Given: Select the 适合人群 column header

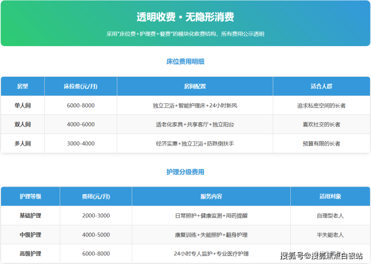Looking at the screenshot, I should tap(321, 86).
